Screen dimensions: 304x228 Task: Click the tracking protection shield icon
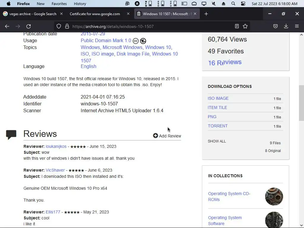[59, 26]
